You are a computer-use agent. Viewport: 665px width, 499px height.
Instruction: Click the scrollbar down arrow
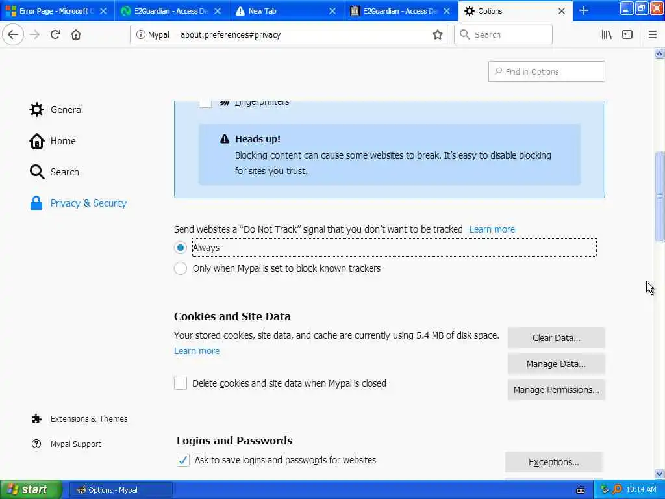(x=659, y=474)
